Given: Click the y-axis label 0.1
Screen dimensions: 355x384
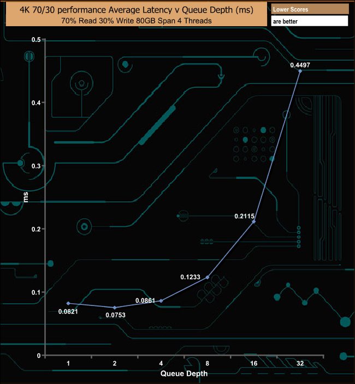Looking at the screenshot, I should click(x=36, y=292).
